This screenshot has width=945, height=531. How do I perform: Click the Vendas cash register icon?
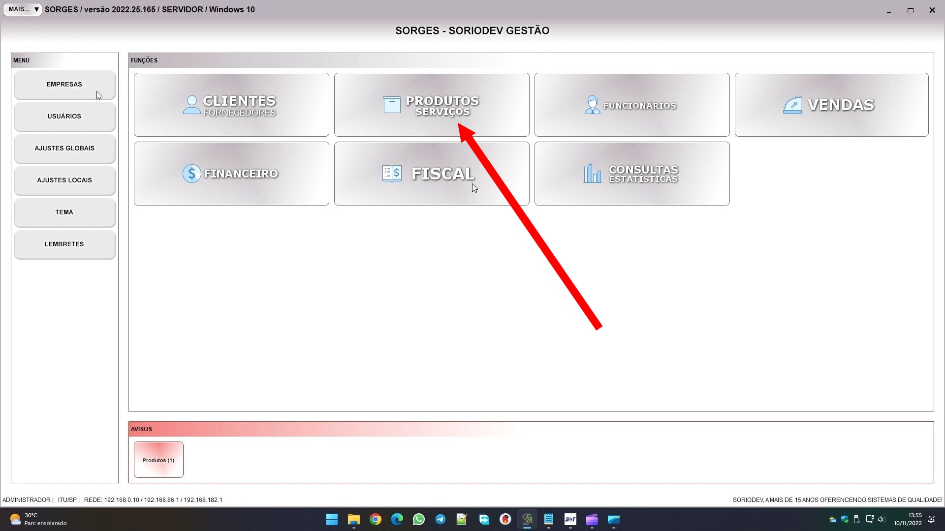792,105
